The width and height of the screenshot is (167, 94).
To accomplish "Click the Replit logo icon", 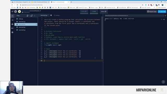I will click(x=16, y=11).
